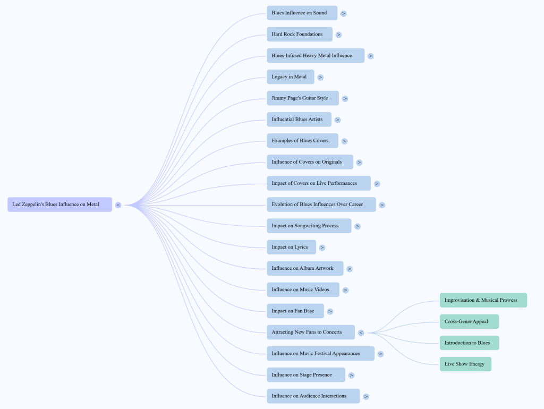
Task: Expand Influence on Album Artwork node
Action: pyautogui.click(x=350, y=269)
